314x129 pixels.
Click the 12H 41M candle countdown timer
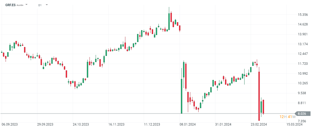tap(287, 117)
